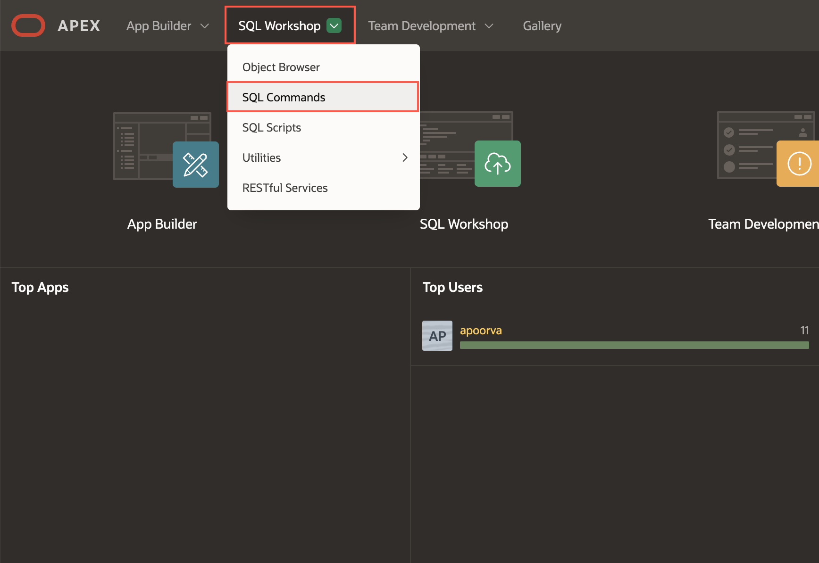Open the App Builder pencil-ruler icon
This screenshot has width=819, height=563.
coord(196,165)
